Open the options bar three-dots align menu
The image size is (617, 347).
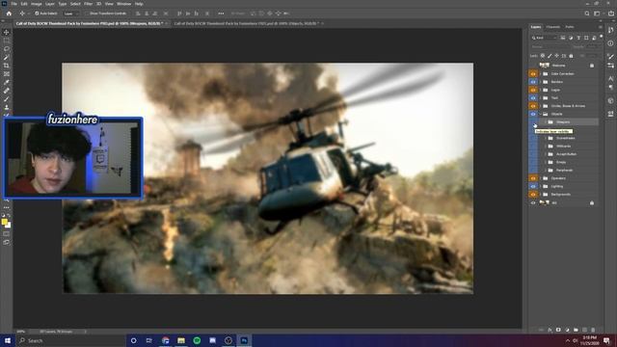pyautogui.click(x=221, y=13)
